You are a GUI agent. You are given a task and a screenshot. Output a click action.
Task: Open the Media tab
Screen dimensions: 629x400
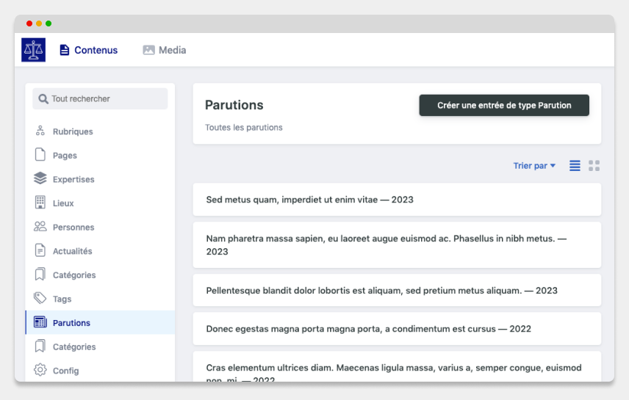pyautogui.click(x=165, y=50)
